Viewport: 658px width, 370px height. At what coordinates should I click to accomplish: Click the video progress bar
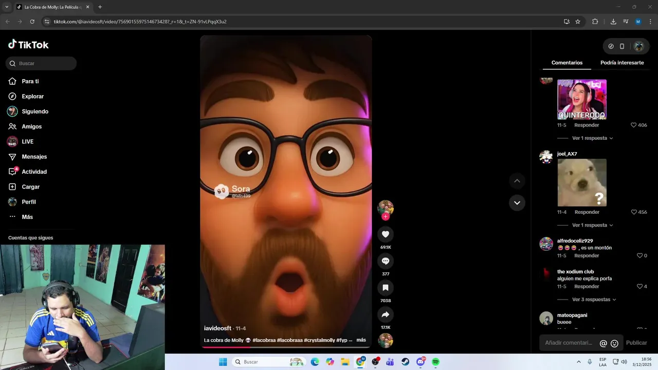[x=286, y=347]
